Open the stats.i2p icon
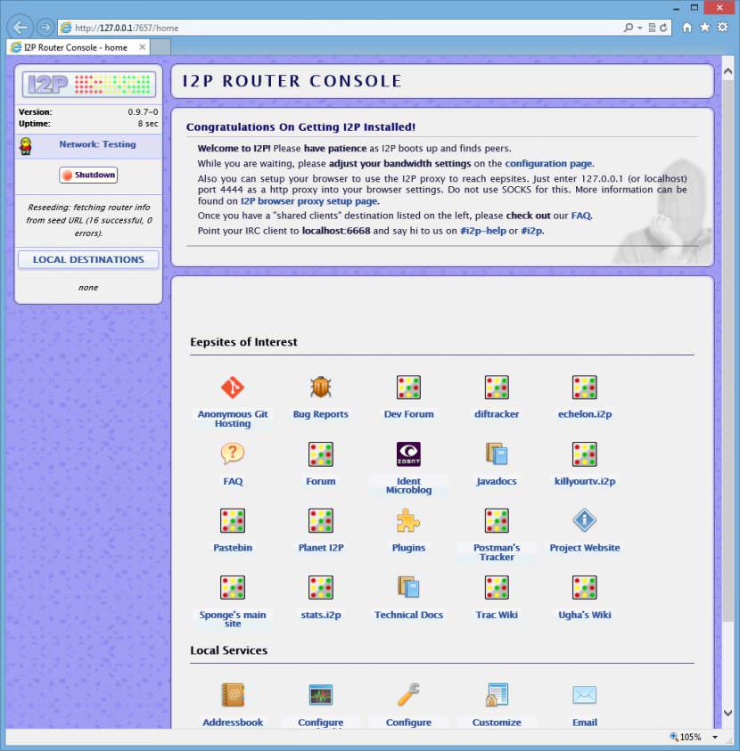Screen dimensions: 740x751 pos(321,587)
